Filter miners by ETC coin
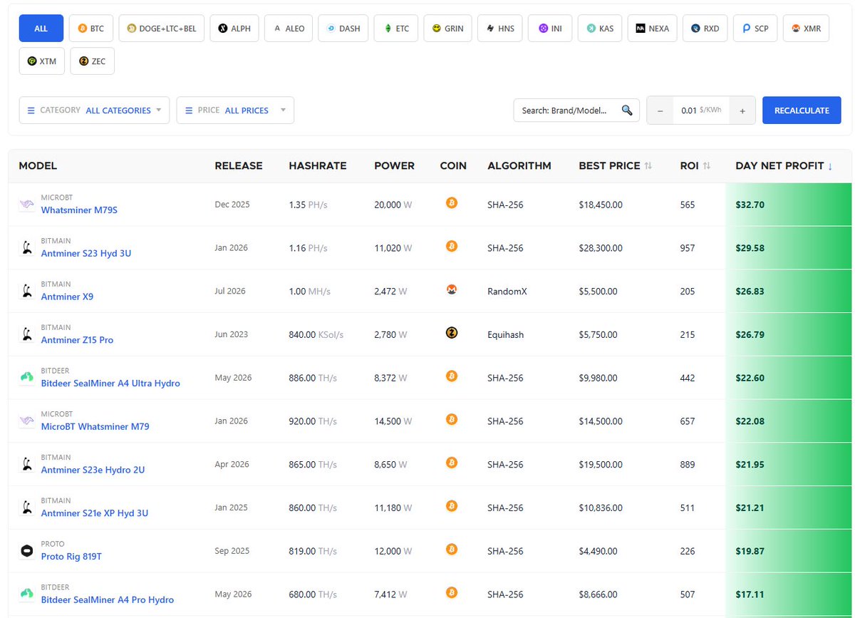This screenshot has height=618, width=855. coord(396,29)
